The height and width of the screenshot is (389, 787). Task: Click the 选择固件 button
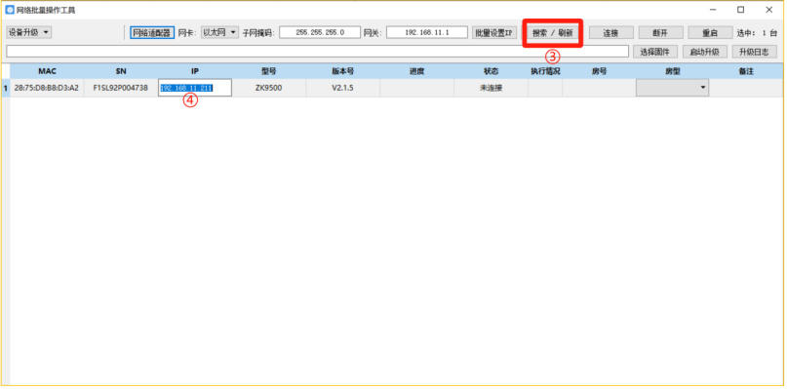[655, 52]
